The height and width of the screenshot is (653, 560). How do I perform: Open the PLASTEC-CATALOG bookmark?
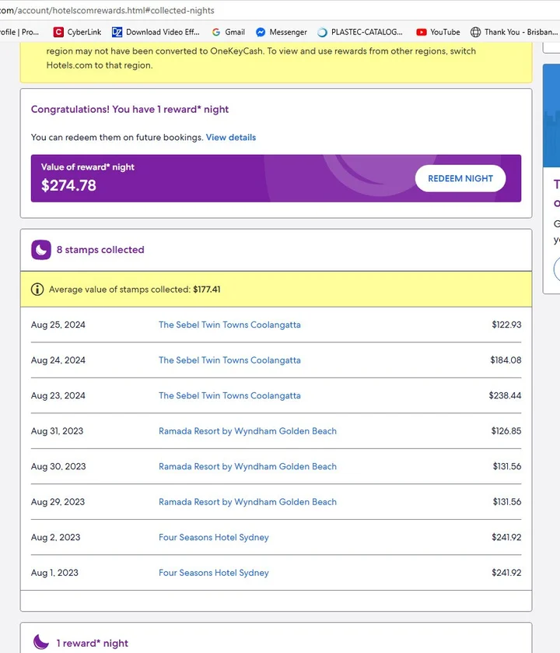coord(360,32)
